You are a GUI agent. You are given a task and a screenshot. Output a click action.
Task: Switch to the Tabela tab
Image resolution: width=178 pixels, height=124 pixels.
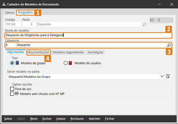click(10, 13)
